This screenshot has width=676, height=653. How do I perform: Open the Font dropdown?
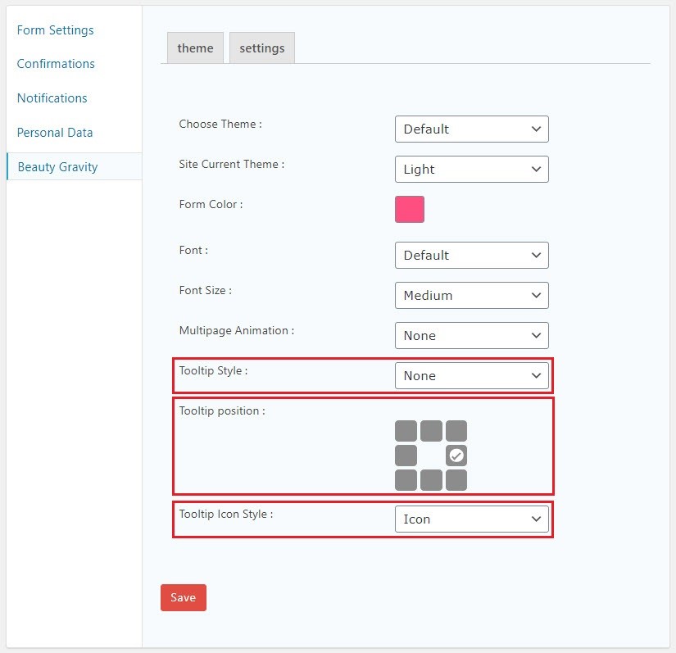tap(472, 255)
